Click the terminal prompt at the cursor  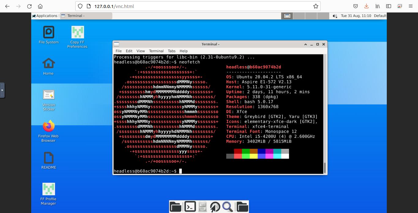[181, 171]
